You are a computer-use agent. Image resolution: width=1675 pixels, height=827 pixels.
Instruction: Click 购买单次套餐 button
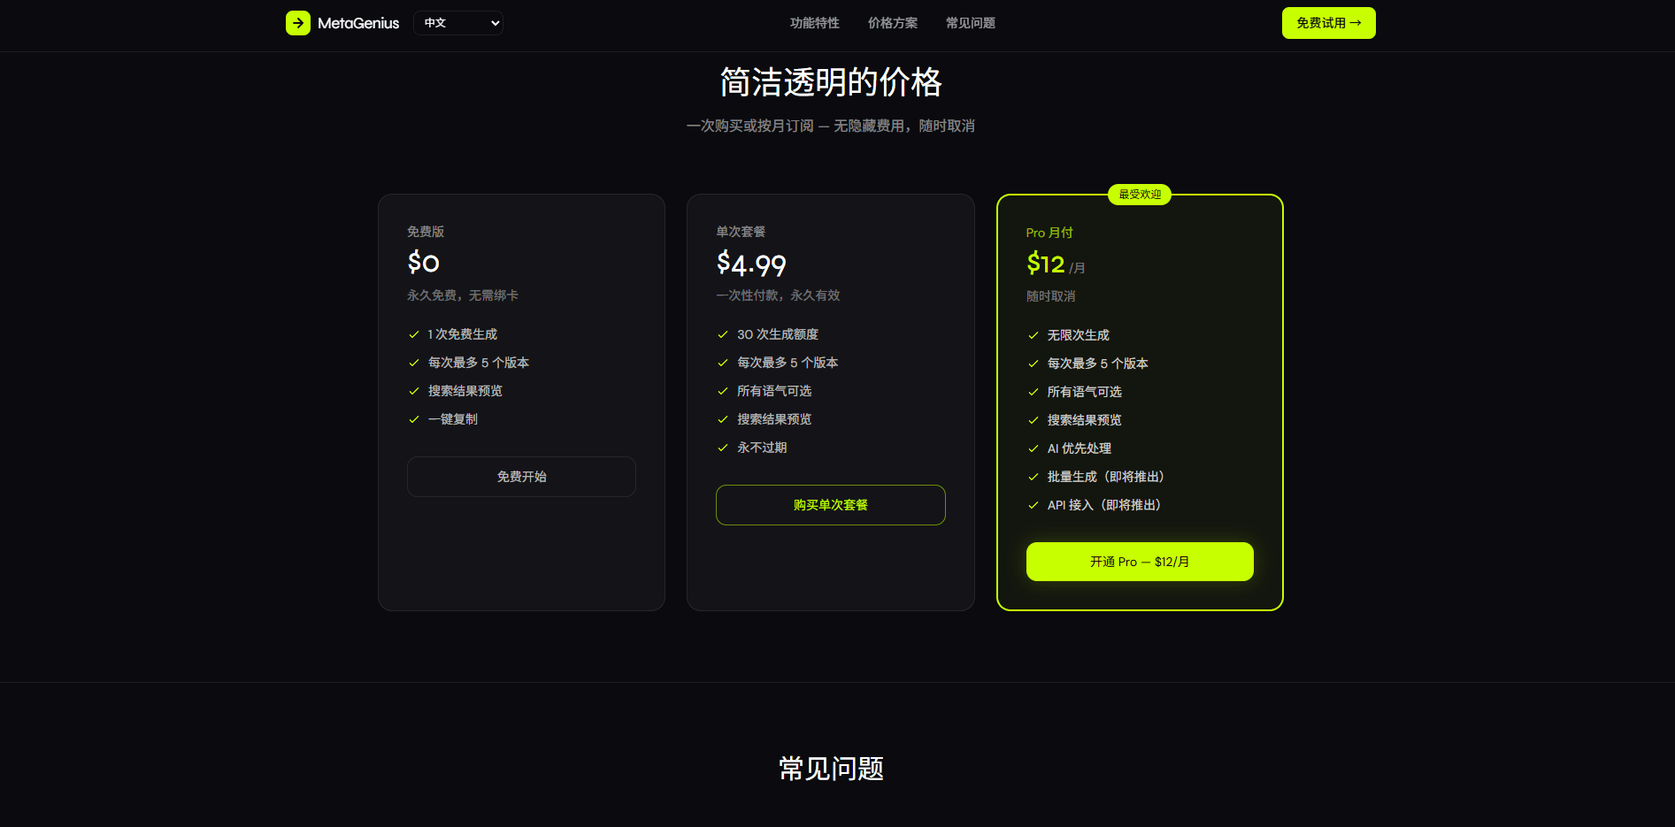click(x=830, y=505)
